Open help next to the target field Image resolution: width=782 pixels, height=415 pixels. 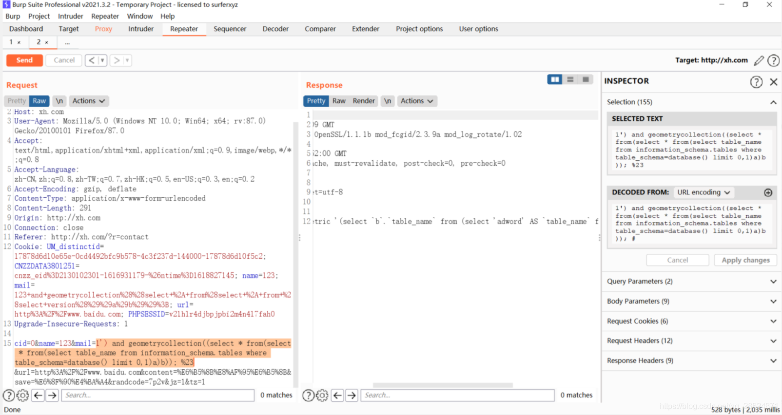click(773, 60)
